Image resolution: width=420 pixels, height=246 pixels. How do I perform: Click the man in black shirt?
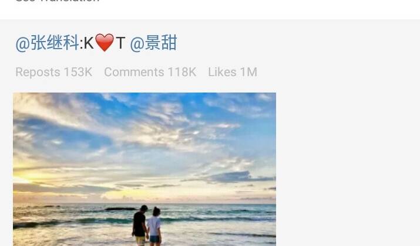click(x=140, y=225)
